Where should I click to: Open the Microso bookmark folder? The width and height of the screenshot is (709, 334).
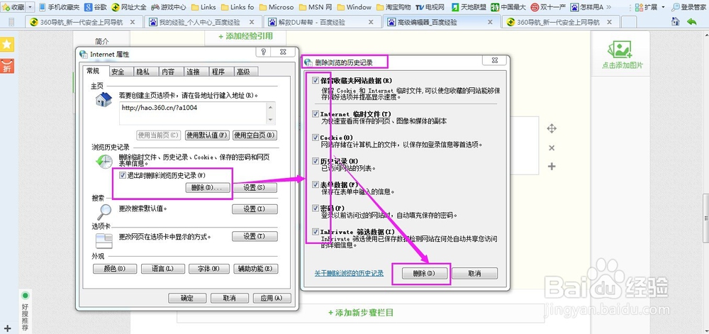tap(277, 7)
